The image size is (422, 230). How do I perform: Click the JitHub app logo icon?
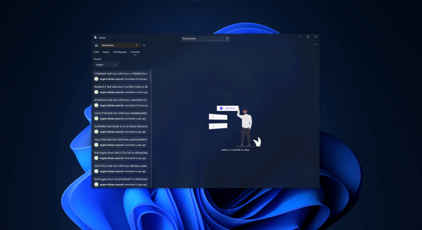(95, 38)
